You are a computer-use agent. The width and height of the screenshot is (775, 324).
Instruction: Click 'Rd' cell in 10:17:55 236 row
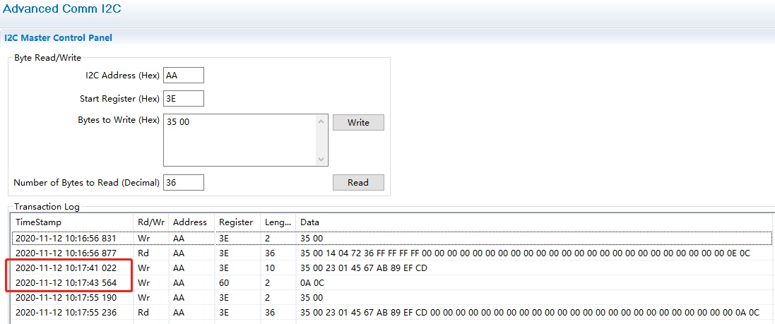[143, 313]
